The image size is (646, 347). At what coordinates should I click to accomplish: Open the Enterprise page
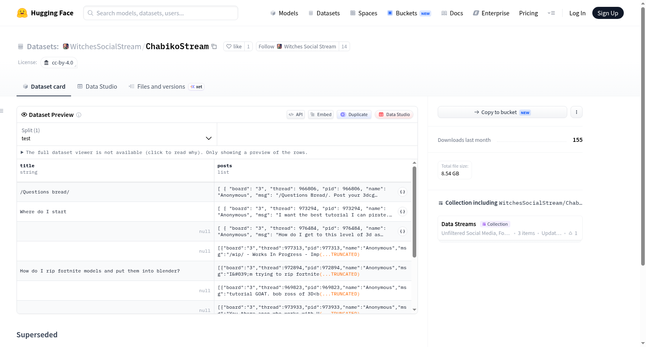click(491, 13)
